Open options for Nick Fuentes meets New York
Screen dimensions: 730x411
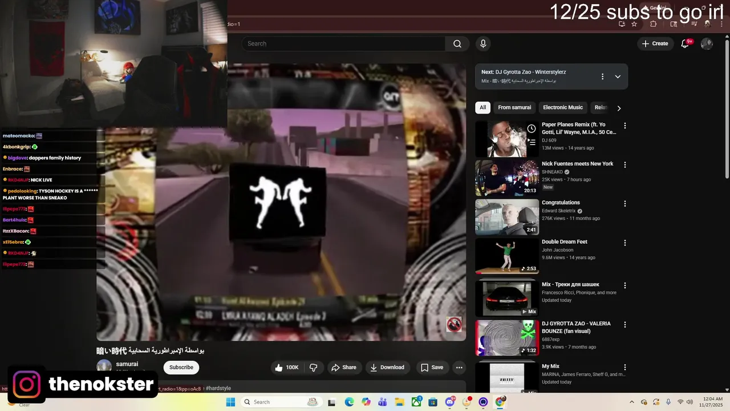tap(624, 165)
